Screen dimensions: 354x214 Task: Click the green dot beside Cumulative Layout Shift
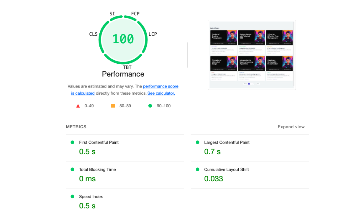tap(197, 169)
